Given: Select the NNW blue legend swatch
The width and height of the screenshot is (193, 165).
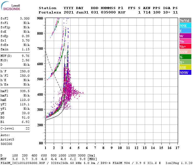Looking at the screenshot, I should 185,72.
